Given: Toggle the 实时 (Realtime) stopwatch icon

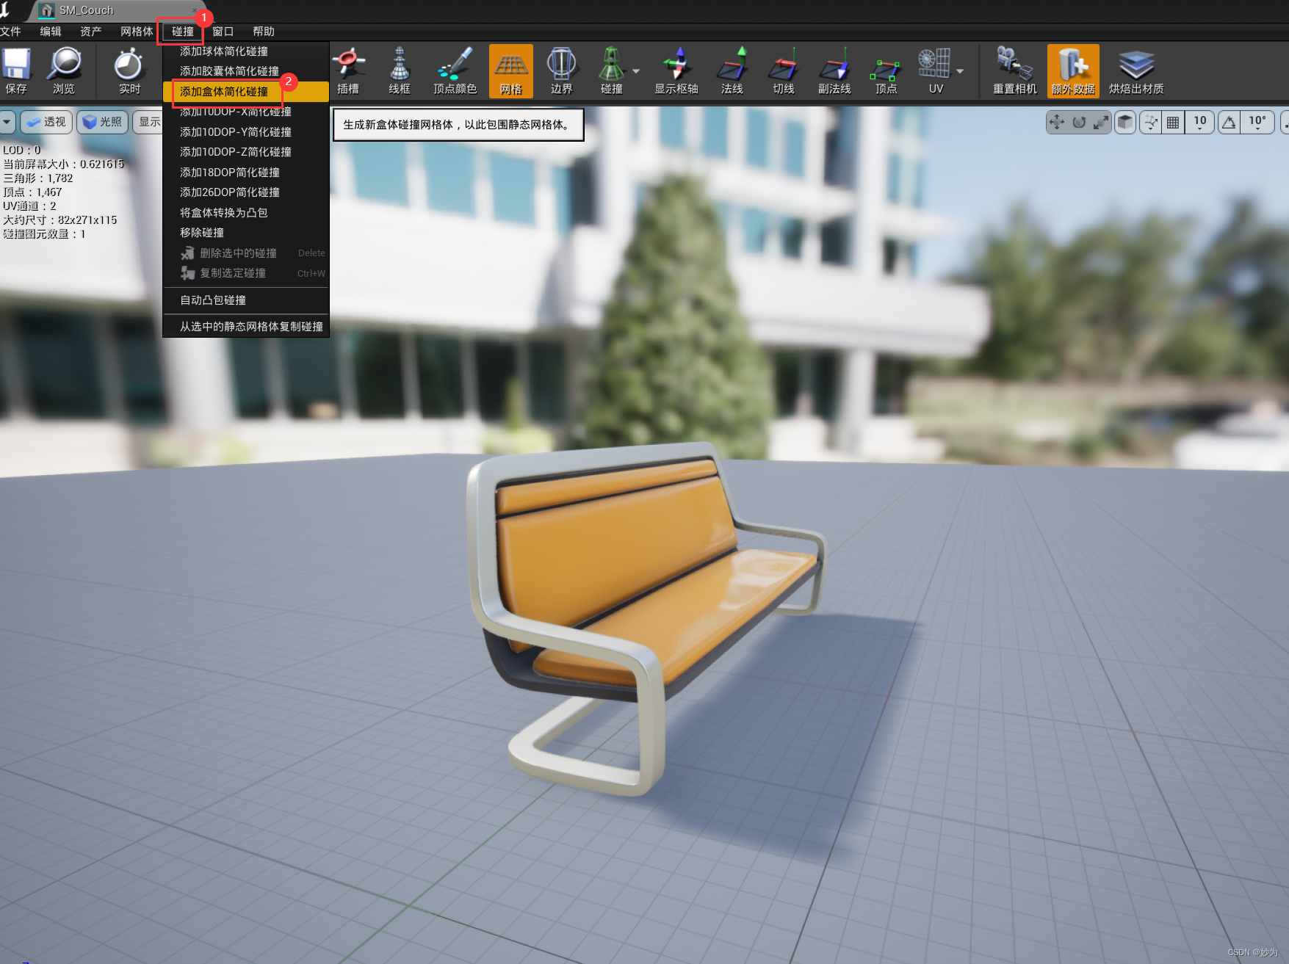Looking at the screenshot, I should 129,71.
